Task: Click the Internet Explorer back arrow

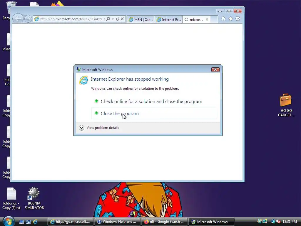Action: pyautogui.click(x=18, y=19)
